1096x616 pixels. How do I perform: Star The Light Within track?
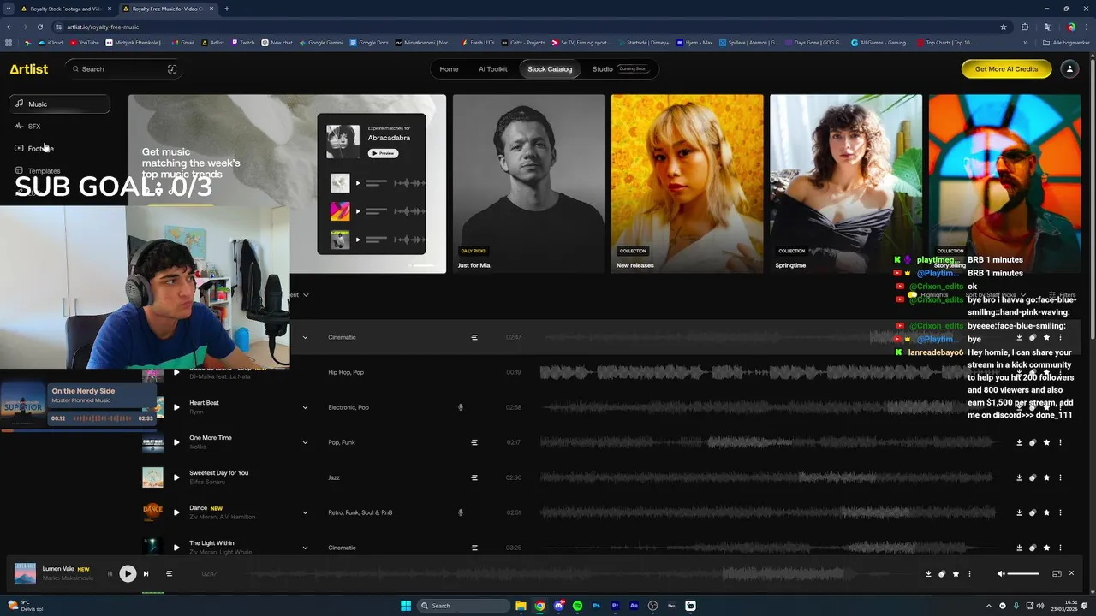1046,548
